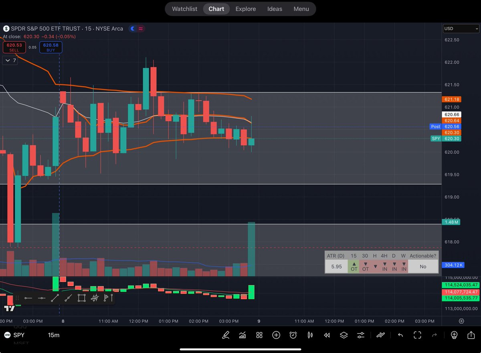Tap the 620.53 SELL button

coord(14,47)
